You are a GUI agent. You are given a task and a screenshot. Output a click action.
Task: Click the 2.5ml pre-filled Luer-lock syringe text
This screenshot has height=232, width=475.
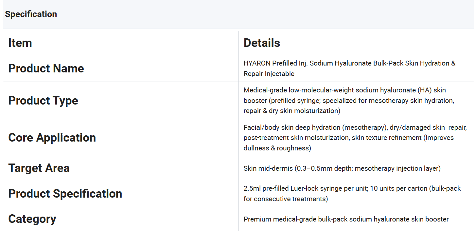(x=352, y=194)
